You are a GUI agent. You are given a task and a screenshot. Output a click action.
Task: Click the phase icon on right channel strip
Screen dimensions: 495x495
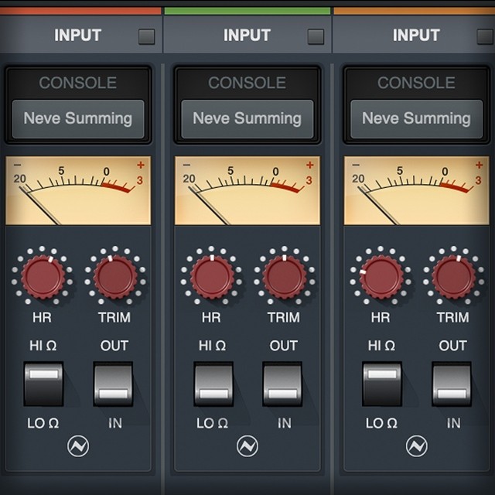pyautogui.click(x=416, y=446)
